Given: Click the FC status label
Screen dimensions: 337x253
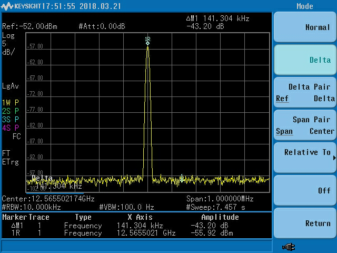Looking at the screenshot, I should [16, 137].
